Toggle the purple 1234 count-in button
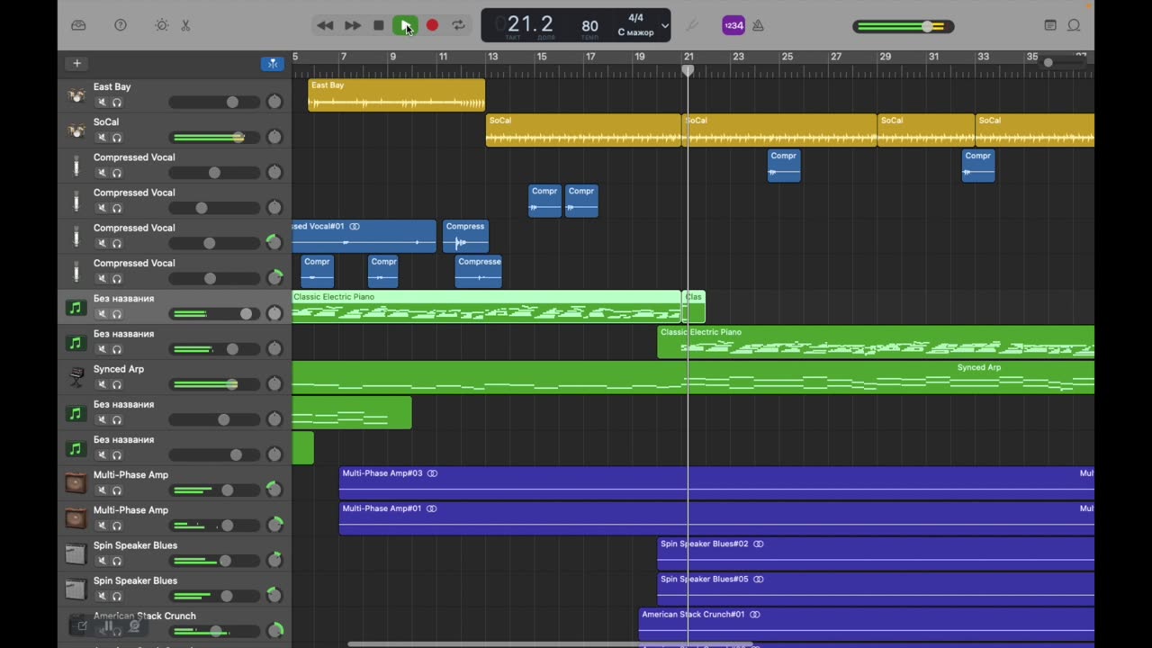The height and width of the screenshot is (648, 1152). (x=733, y=25)
